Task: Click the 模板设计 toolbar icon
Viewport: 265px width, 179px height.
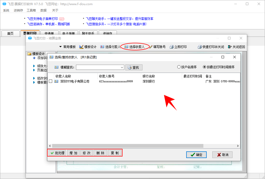Action: pos(82,47)
